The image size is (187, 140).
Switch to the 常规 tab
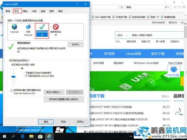[x=8, y=11]
